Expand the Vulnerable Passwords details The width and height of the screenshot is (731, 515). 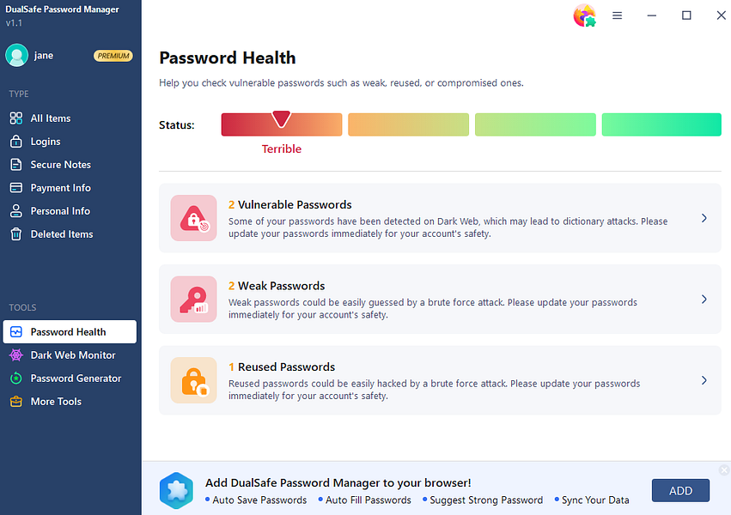704,218
